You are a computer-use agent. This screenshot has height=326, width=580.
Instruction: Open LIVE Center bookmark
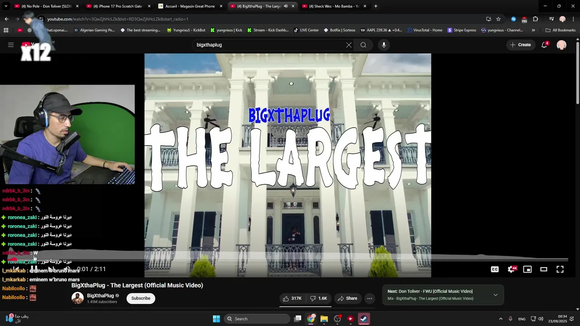(x=306, y=30)
